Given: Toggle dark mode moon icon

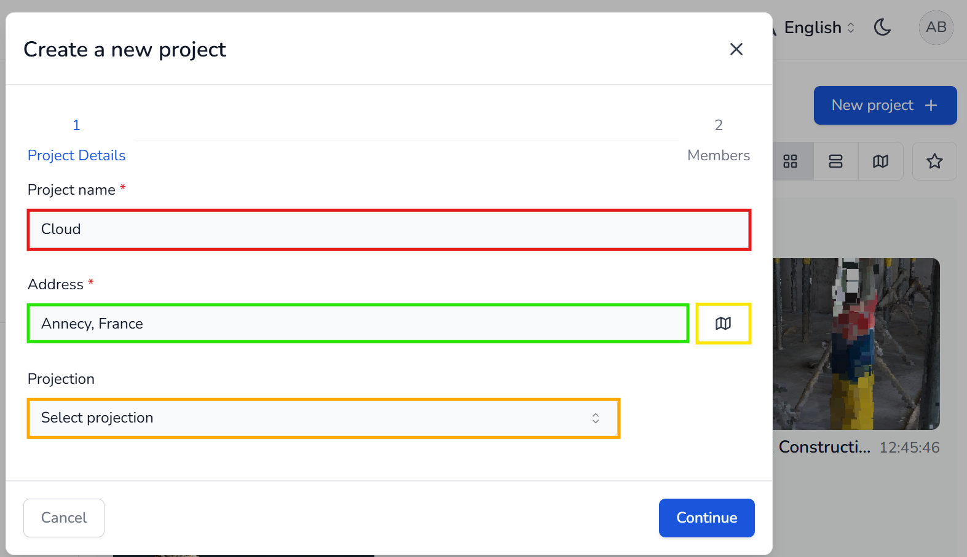Looking at the screenshot, I should pos(882,28).
